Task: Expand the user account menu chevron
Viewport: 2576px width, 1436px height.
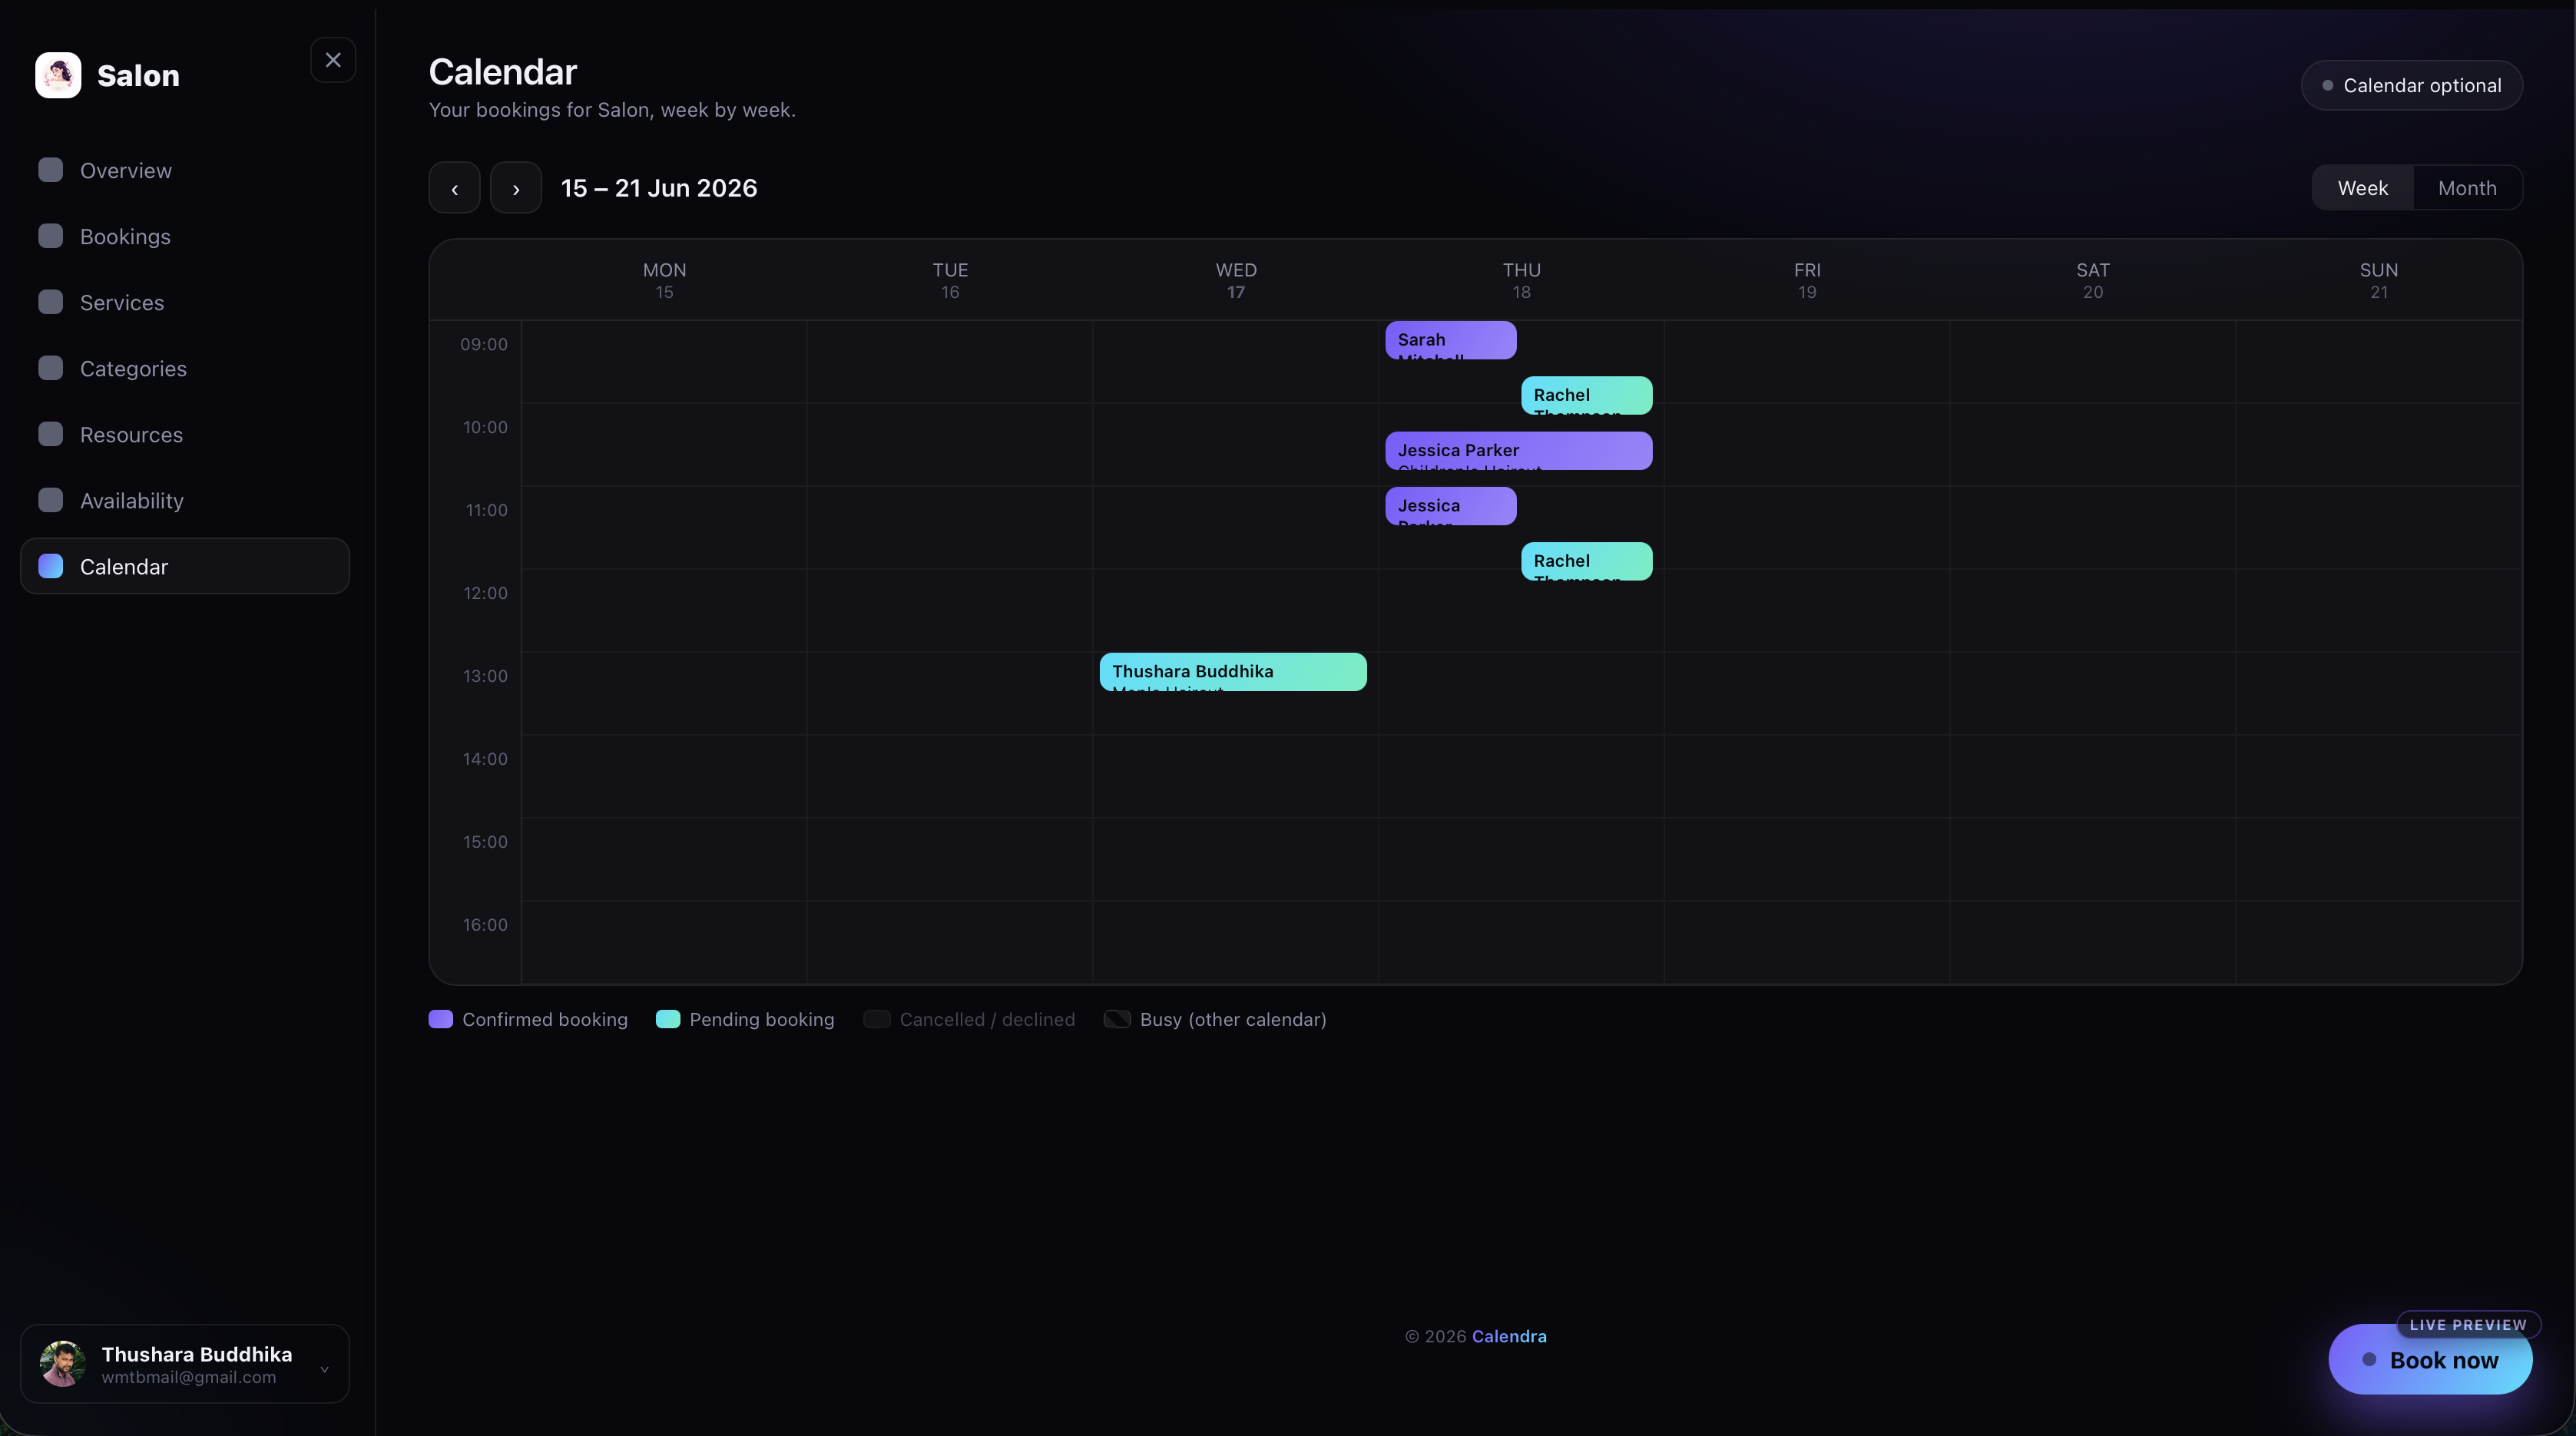Action: tap(324, 1369)
